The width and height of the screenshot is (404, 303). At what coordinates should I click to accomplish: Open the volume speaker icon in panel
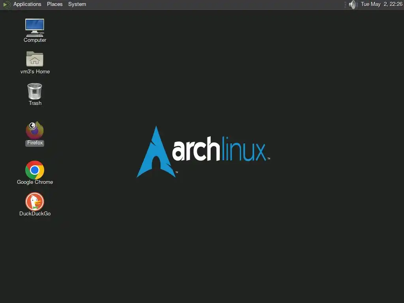(353, 4)
